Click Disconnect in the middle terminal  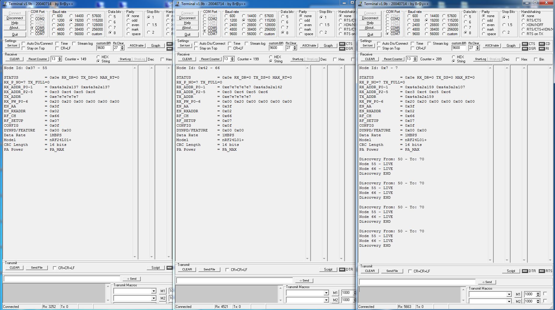point(187,18)
